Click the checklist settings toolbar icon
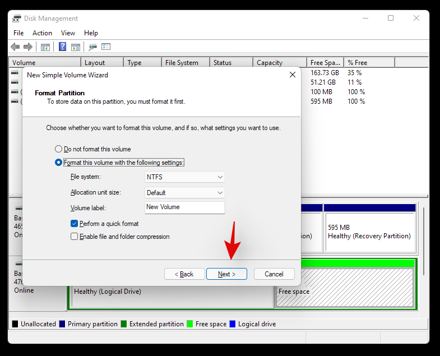Screen dimensions: 440x356 tap(106, 47)
